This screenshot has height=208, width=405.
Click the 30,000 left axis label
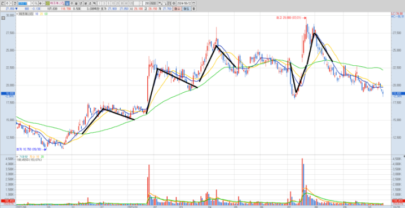point(10,15)
